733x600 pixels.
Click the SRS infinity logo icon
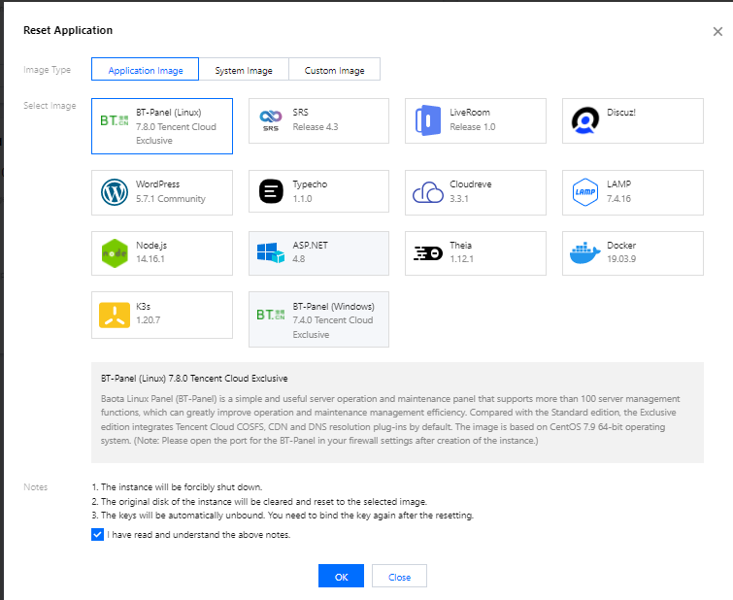tap(271, 120)
